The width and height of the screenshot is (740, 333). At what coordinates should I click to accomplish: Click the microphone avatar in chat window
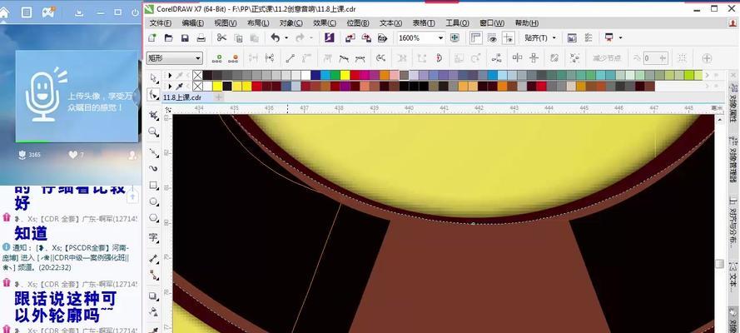[45, 96]
